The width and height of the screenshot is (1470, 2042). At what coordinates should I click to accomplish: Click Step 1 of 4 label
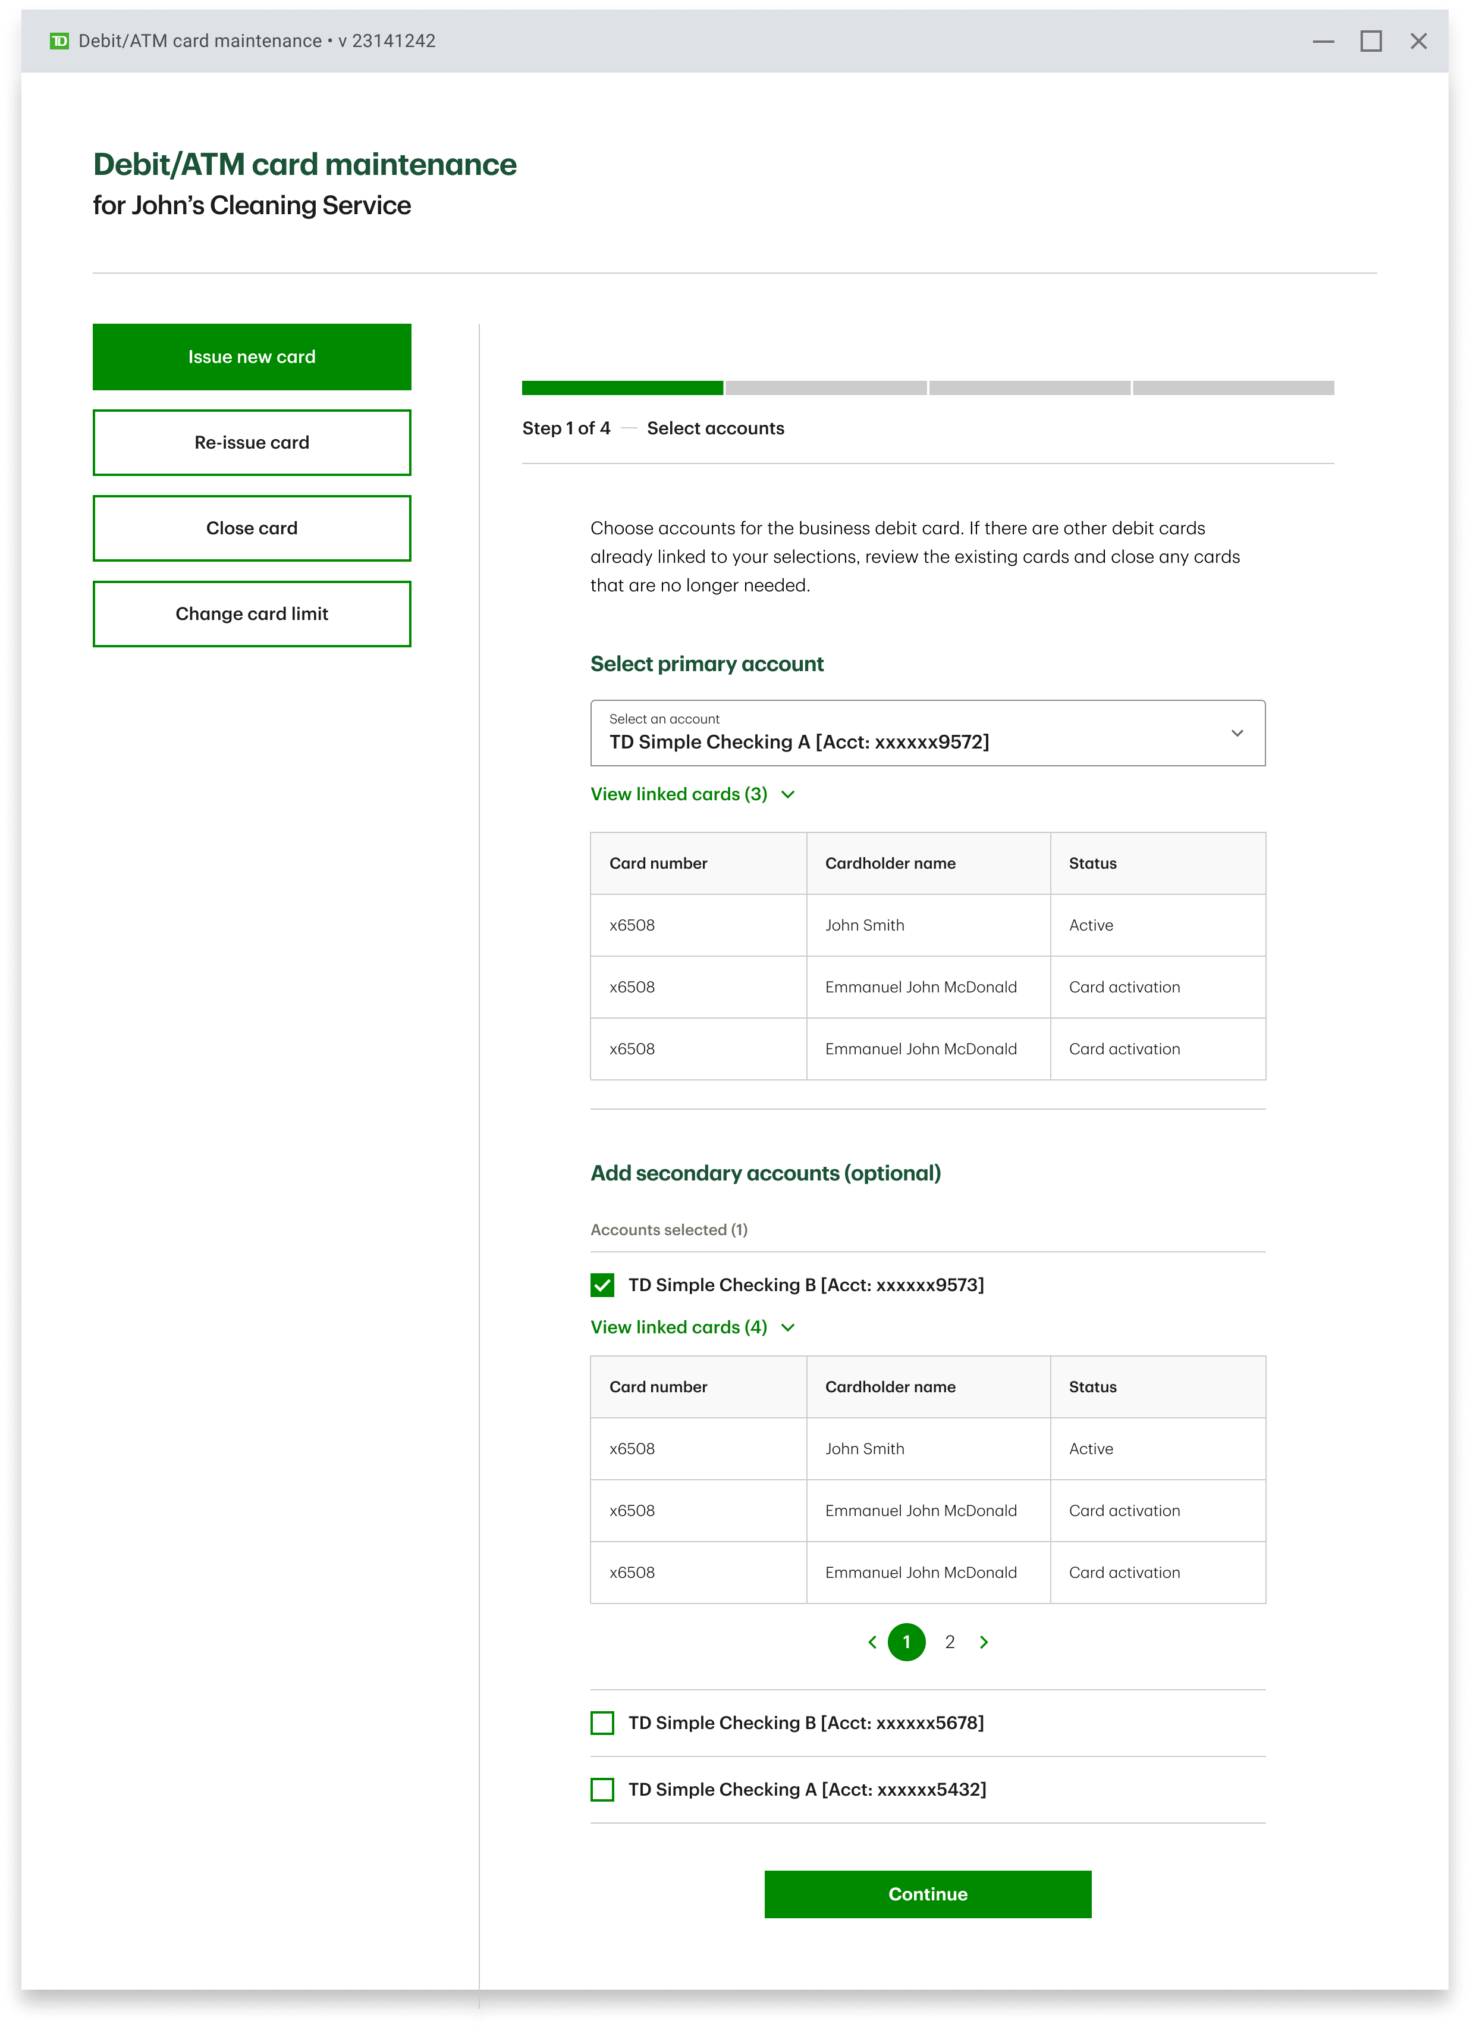point(566,428)
